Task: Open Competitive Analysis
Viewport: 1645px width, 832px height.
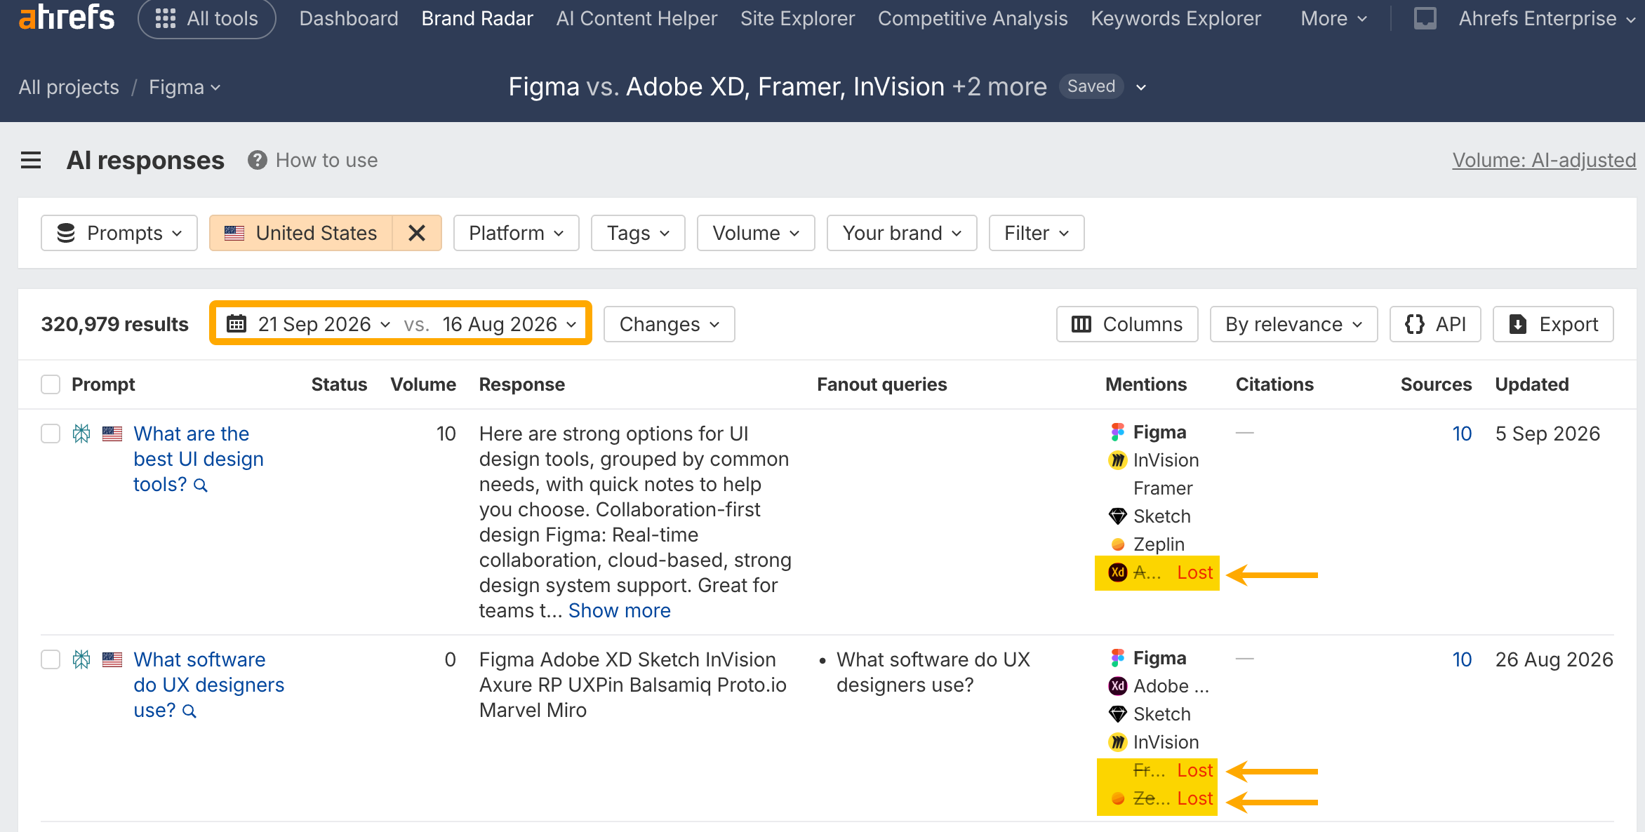Action: [973, 18]
